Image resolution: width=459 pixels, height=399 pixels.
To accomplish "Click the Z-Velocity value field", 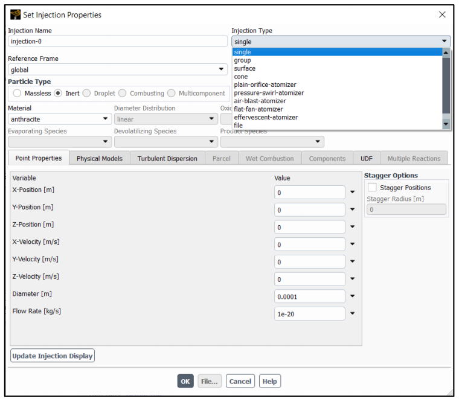I will [310, 279].
